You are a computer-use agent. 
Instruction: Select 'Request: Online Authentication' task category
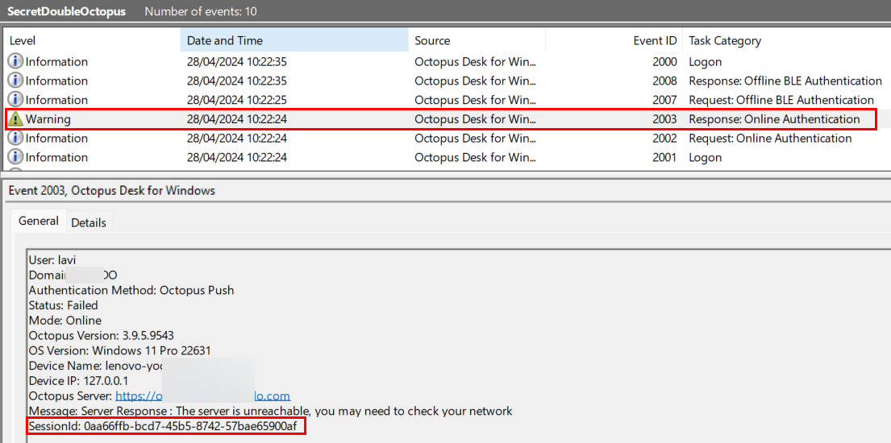tap(770, 138)
